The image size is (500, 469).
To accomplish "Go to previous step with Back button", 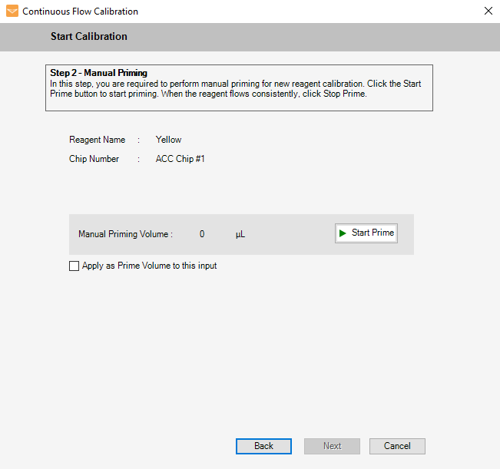I will pos(263,446).
